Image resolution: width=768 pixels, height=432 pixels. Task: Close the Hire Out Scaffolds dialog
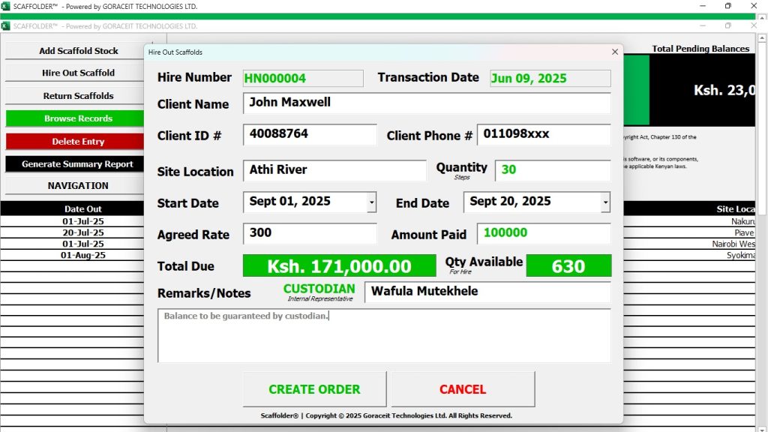coord(615,52)
